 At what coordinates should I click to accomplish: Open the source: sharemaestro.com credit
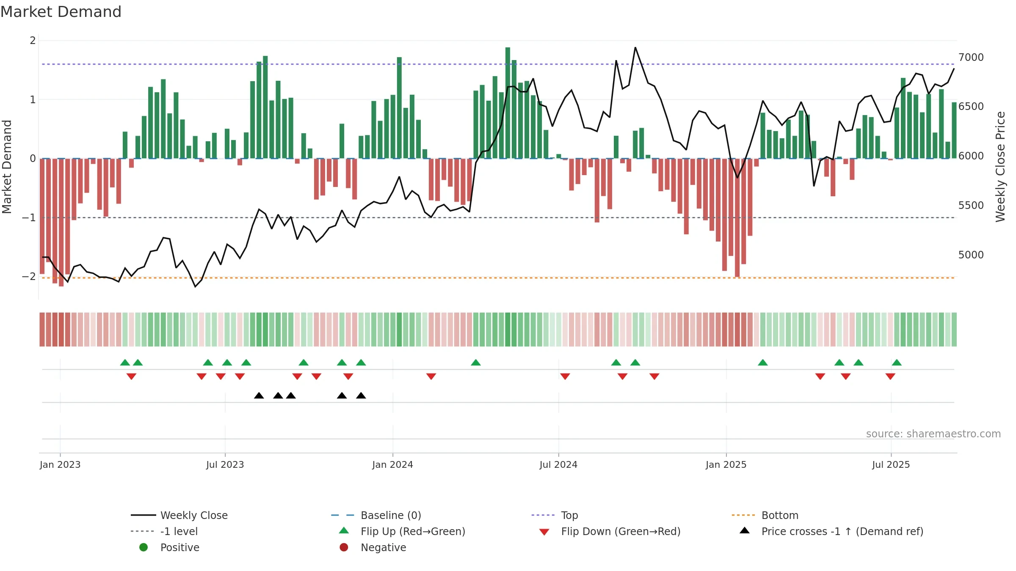pyautogui.click(x=933, y=434)
